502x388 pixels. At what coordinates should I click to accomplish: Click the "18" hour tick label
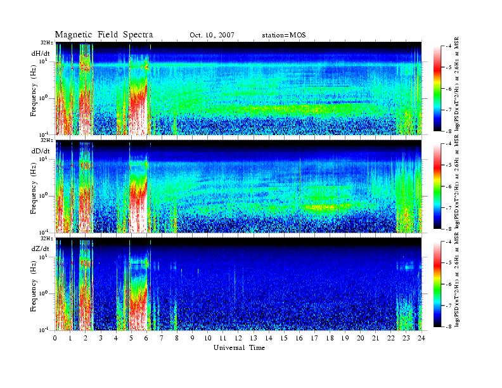tap(330, 338)
